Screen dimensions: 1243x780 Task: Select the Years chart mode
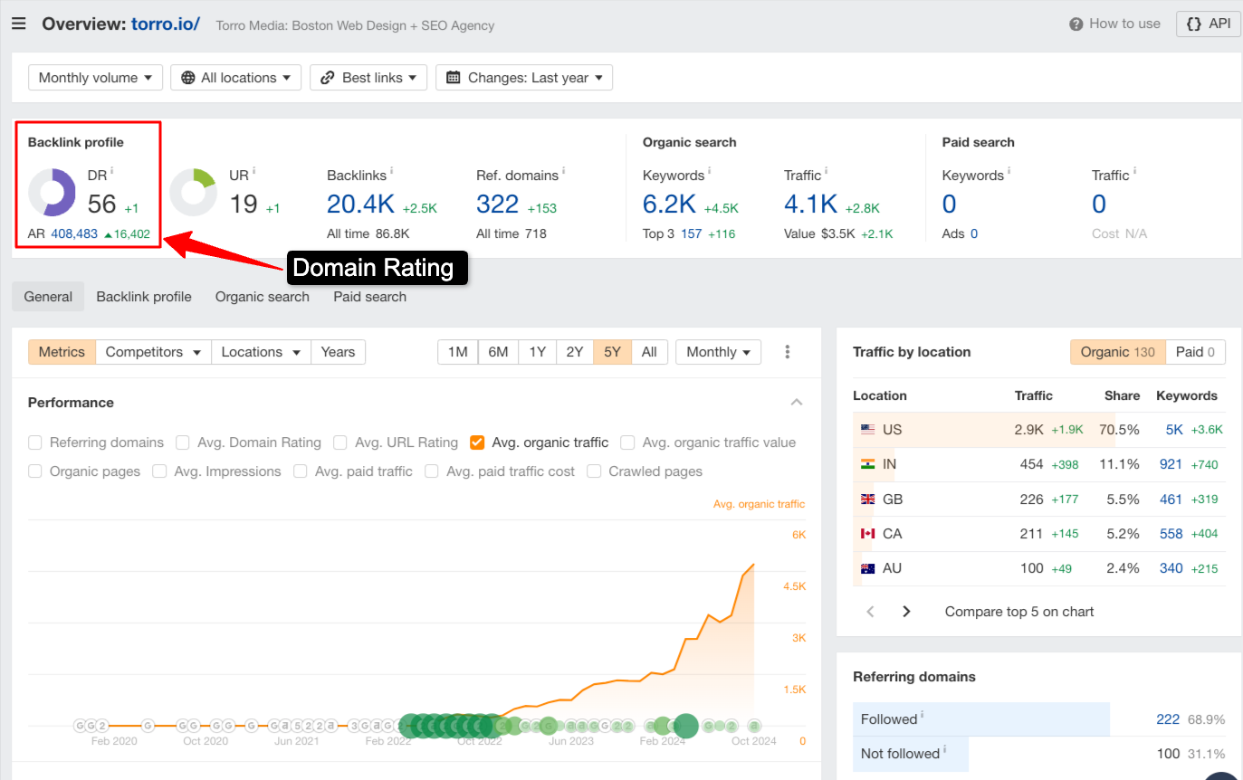(x=338, y=352)
